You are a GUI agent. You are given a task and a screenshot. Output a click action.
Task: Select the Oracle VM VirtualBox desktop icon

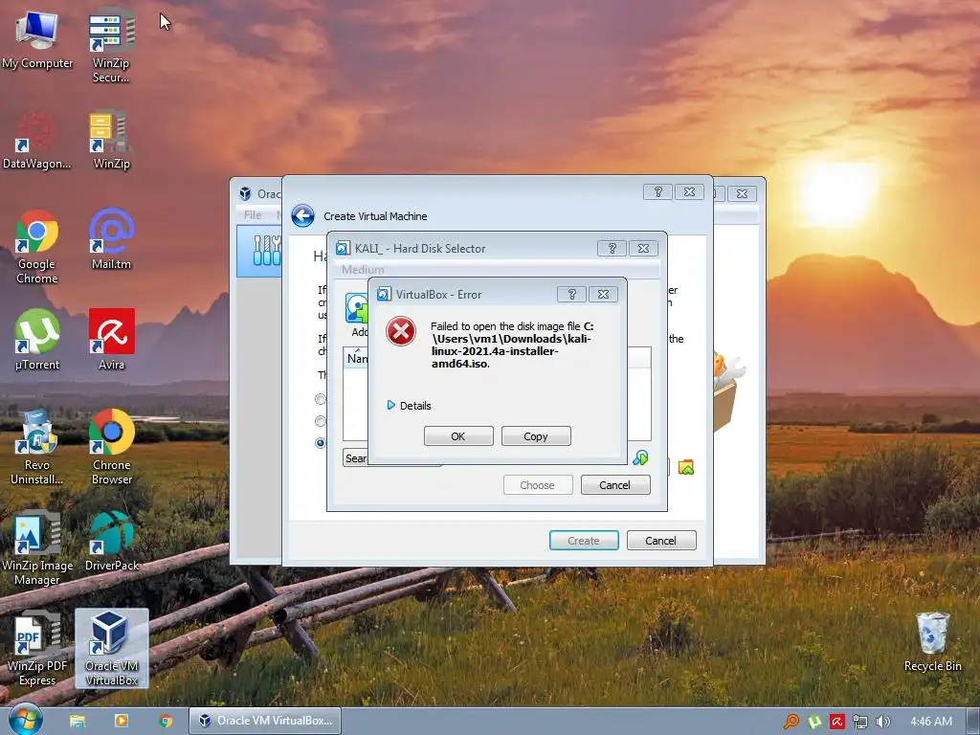(x=111, y=648)
